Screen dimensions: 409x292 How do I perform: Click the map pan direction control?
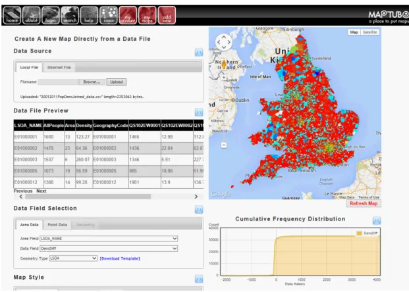pos(224,42)
